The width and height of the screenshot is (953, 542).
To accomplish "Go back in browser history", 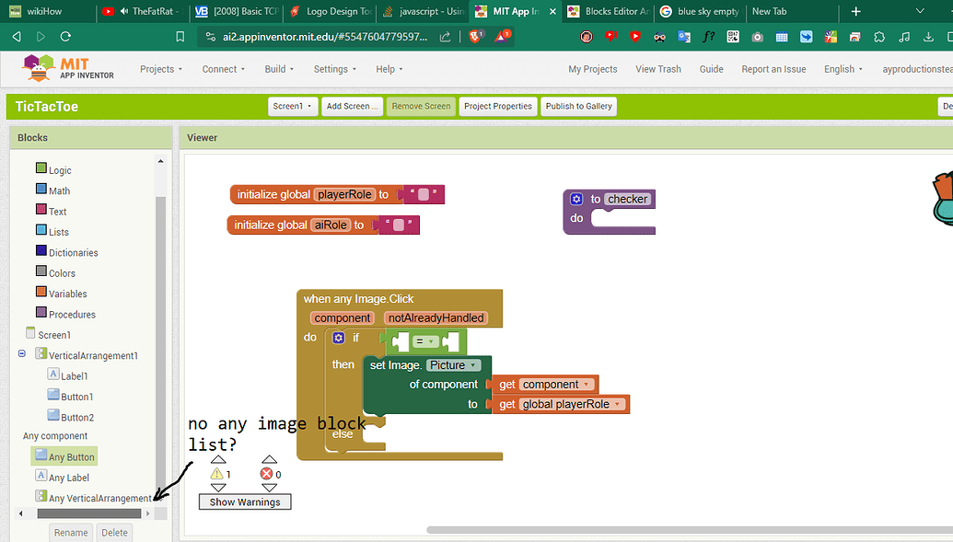I will click(17, 37).
